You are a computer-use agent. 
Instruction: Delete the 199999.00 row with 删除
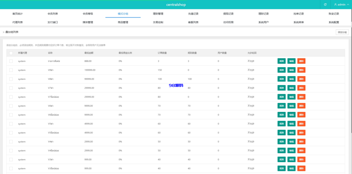301,70
